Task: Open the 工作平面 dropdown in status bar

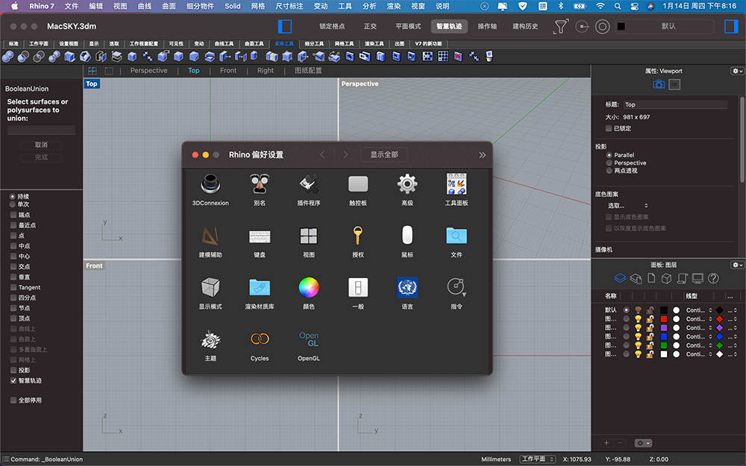Action: point(538,459)
